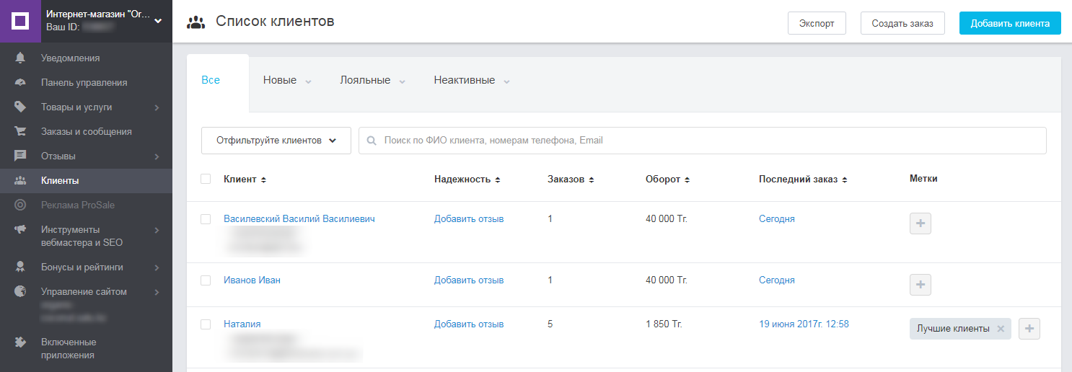Switch to the Лояльные tab
Image resolution: width=1072 pixels, height=372 pixels.
click(365, 80)
